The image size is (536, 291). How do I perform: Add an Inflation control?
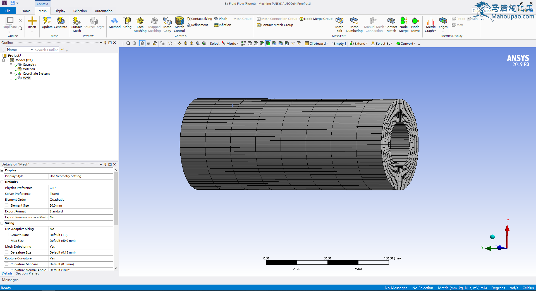222,25
